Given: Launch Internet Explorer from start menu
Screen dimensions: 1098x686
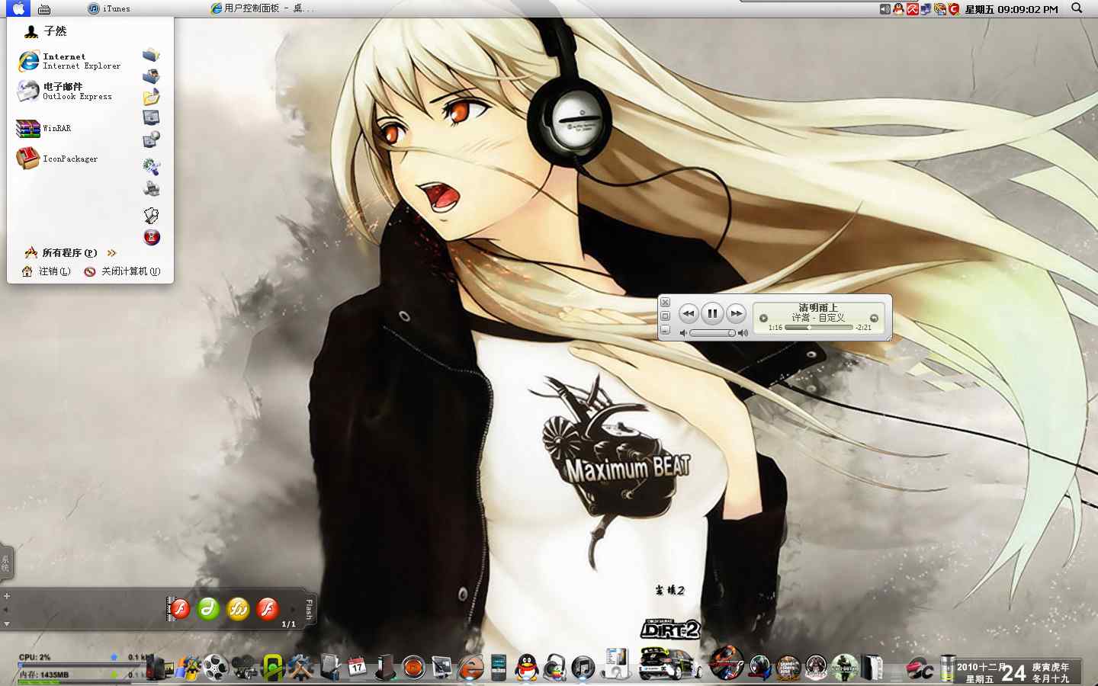Looking at the screenshot, I should (x=69, y=61).
